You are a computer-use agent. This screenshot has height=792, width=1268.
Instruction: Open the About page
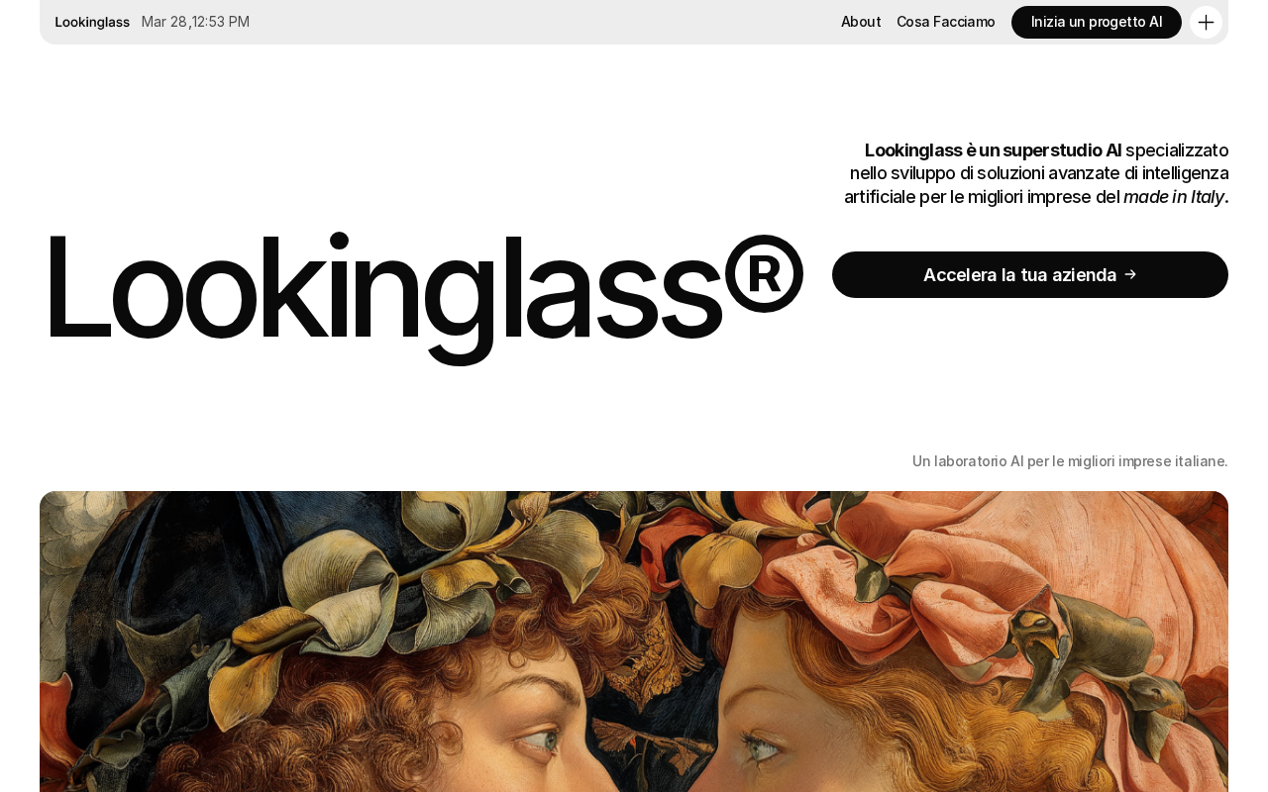coord(861,22)
